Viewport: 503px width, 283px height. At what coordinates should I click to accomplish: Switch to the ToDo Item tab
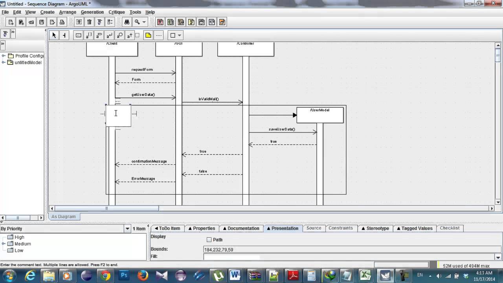tap(167, 228)
